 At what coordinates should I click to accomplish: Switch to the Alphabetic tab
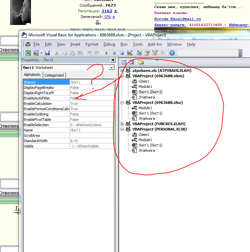(x=32, y=75)
